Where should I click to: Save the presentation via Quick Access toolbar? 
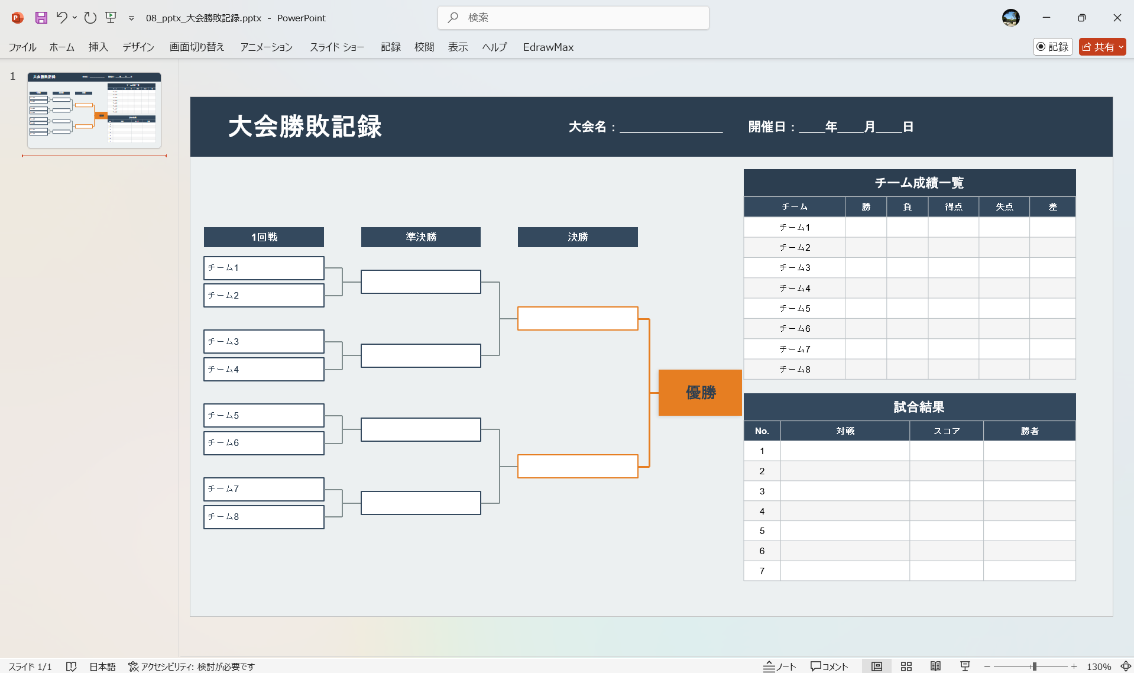point(41,18)
